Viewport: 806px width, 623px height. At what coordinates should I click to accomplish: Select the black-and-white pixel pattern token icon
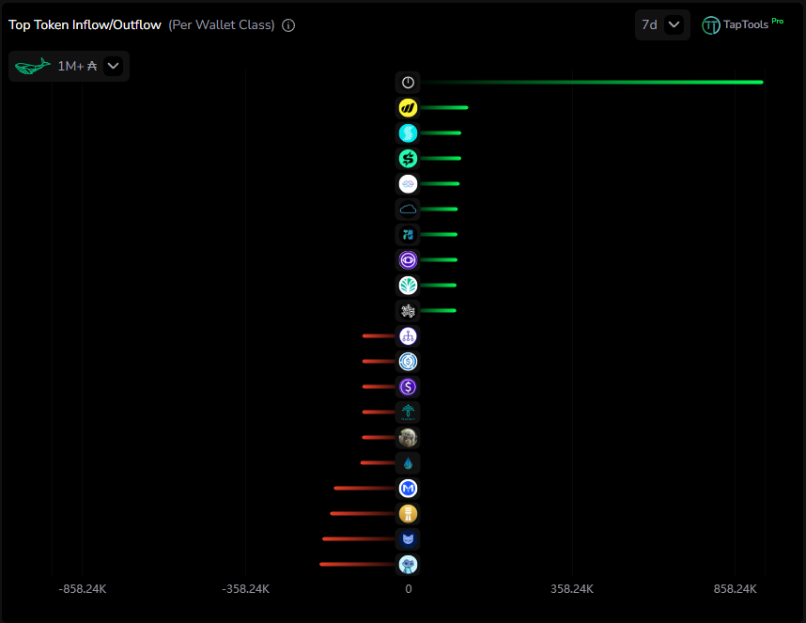408,310
